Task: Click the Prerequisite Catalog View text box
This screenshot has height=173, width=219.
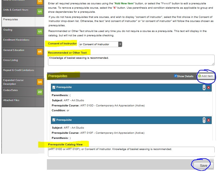Action: click(x=131, y=152)
